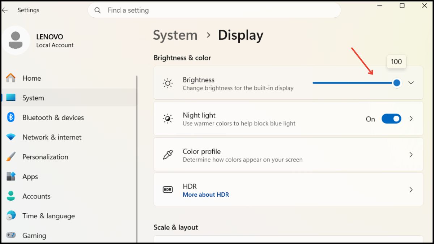This screenshot has width=434, height=244.
Task: Select Personalization in the sidebar
Action: pyautogui.click(x=69, y=157)
